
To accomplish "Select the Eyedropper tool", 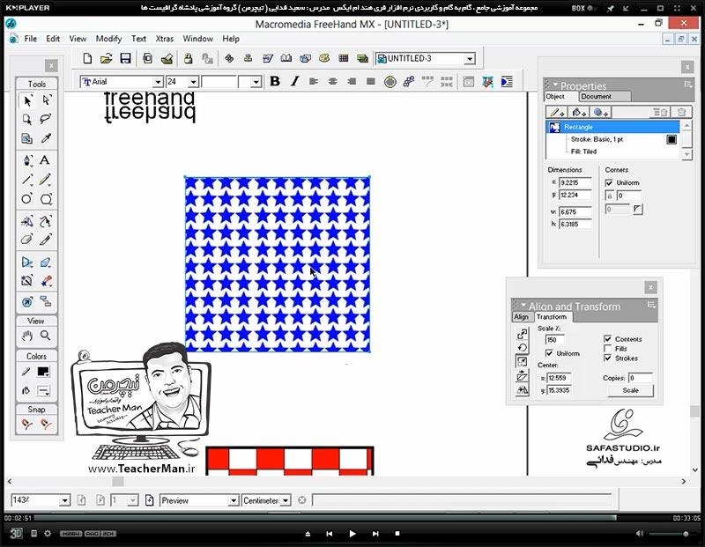I will tap(46, 138).
